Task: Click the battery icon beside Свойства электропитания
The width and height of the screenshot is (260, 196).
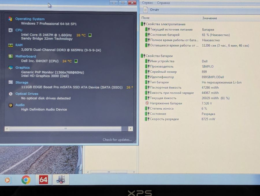Action: pyautogui.click(x=143, y=24)
